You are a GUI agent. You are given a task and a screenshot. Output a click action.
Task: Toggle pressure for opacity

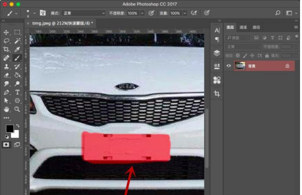tap(151, 13)
